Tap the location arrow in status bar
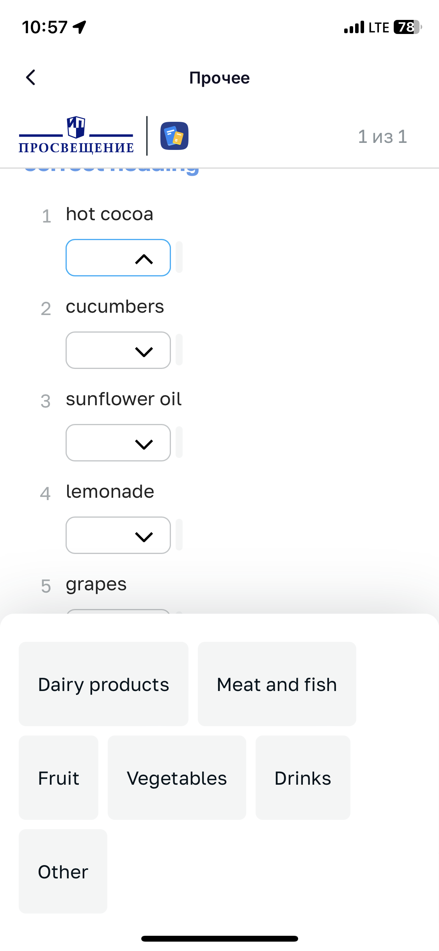 click(80, 27)
